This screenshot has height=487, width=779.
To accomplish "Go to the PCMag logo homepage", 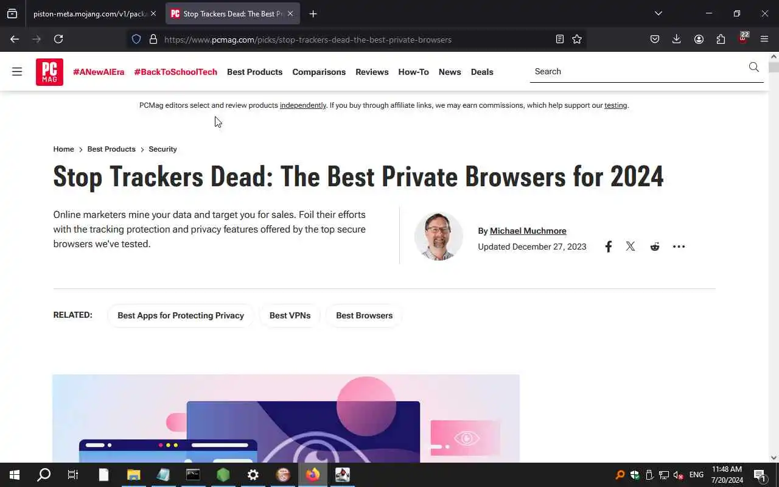I will (49, 72).
